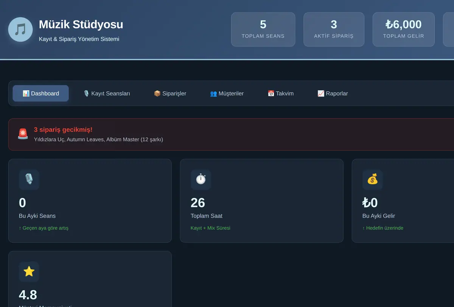Viewport: 454px width, 307px height.
Task: Click the Toplam Gelir stat card
Action: tap(403, 30)
